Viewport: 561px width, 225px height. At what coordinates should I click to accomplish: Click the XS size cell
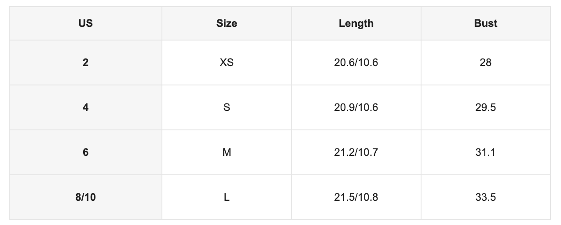coord(227,63)
